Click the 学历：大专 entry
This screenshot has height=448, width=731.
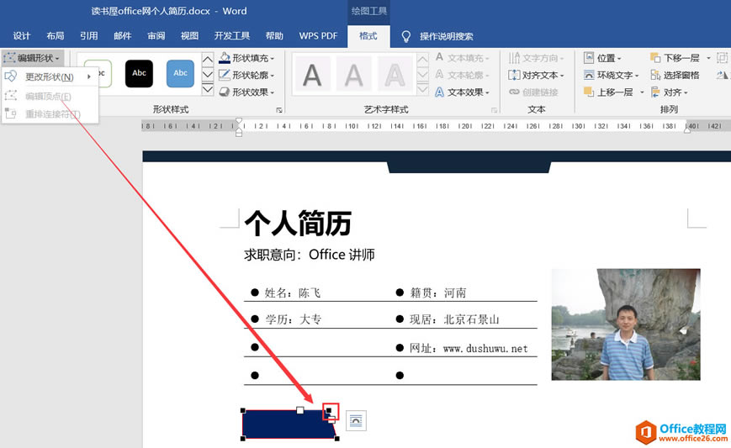click(x=294, y=319)
